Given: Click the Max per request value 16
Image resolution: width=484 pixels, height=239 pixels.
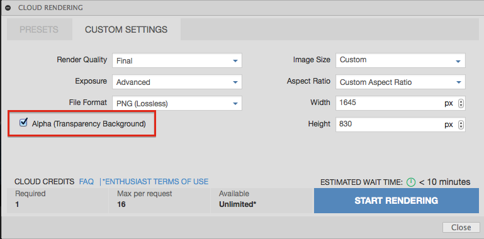Looking at the screenshot, I should pos(121,204).
